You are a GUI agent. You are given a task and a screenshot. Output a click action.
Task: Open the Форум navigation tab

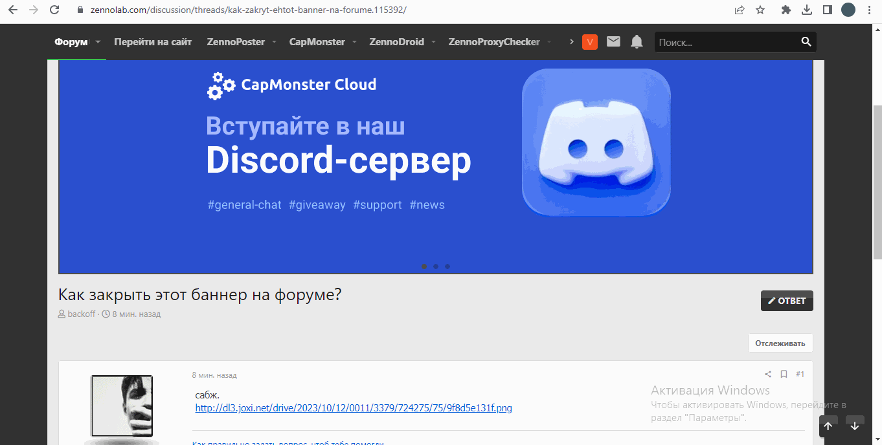[71, 42]
